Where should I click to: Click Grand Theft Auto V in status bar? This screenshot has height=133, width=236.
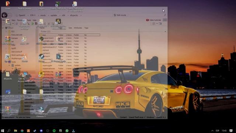pos(137,117)
